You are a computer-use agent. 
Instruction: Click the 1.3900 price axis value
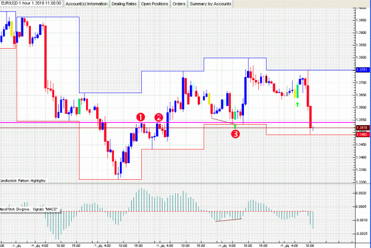coord(362,33)
